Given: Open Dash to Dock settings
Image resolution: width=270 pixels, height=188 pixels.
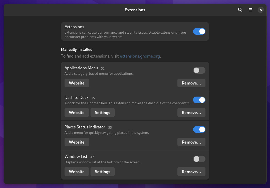Looking at the screenshot, I should point(102,112).
